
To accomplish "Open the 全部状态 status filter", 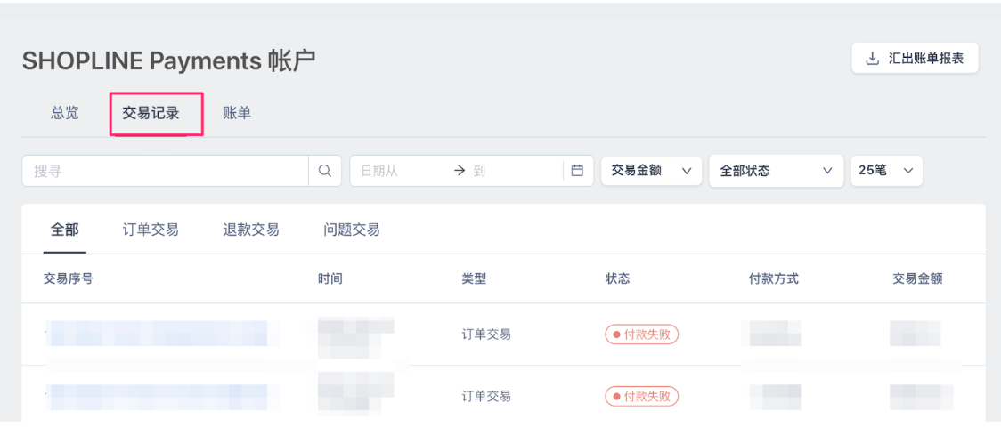I will click(x=776, y=171).
